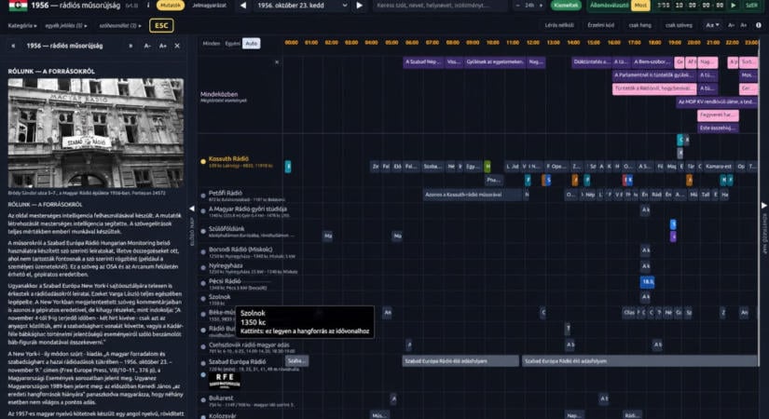769x419 pixels.
Task: Expand the Kategória filter dropdown
Action: 22,25
